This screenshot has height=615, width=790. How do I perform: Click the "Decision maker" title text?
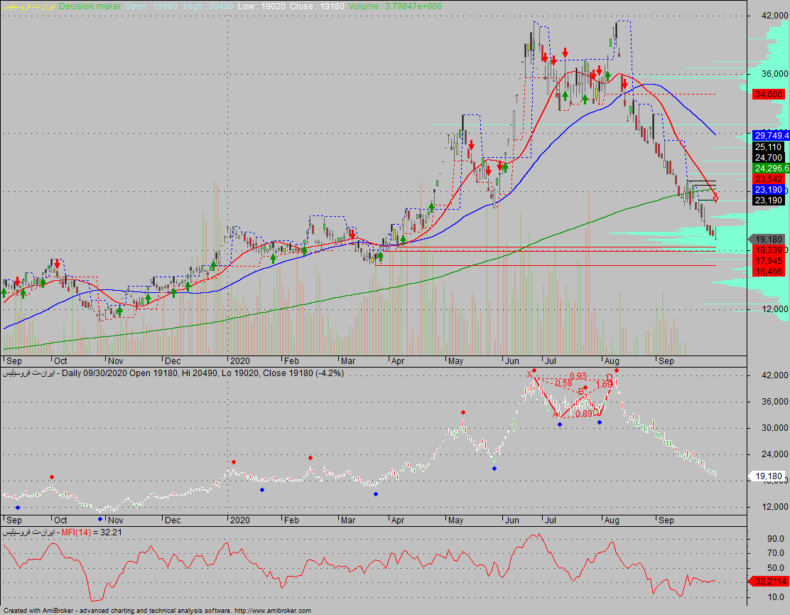pos(90,6)
